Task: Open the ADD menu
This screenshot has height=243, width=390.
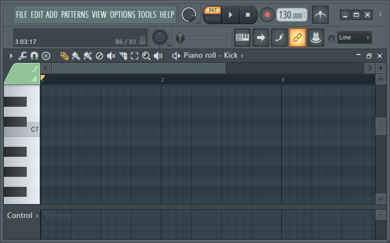Action: coord(52,14)
